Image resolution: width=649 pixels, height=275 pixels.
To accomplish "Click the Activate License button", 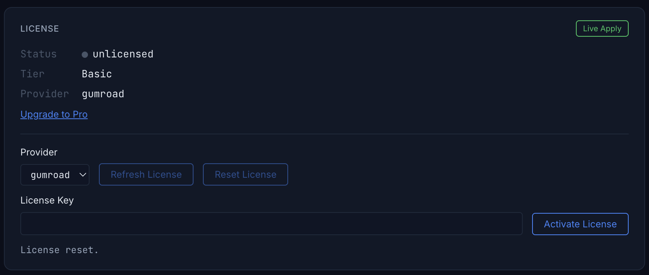I will click(580, 224).
